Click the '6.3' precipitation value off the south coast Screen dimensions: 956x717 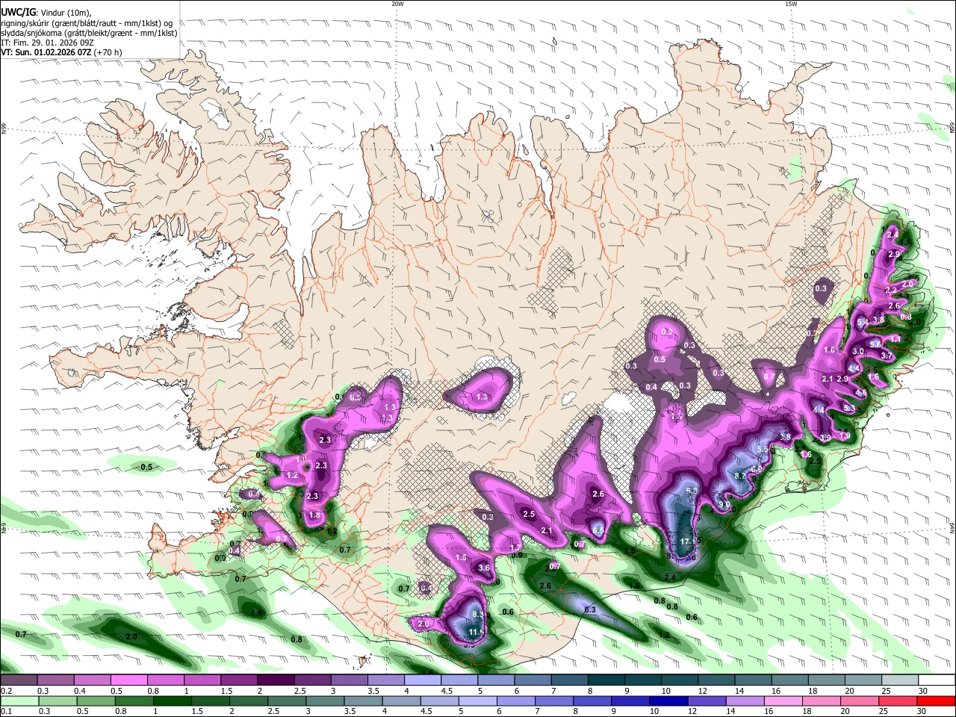[589, 610]
